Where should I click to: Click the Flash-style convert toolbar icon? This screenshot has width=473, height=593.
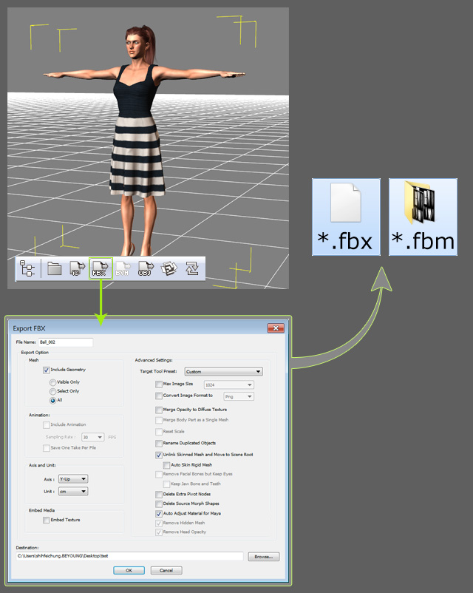[169, 268]
